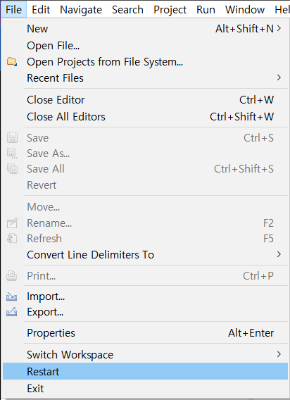This screenshot has width=290, height=400.
Task: Click the Rename pencil icon
Action: pos(12,223)
